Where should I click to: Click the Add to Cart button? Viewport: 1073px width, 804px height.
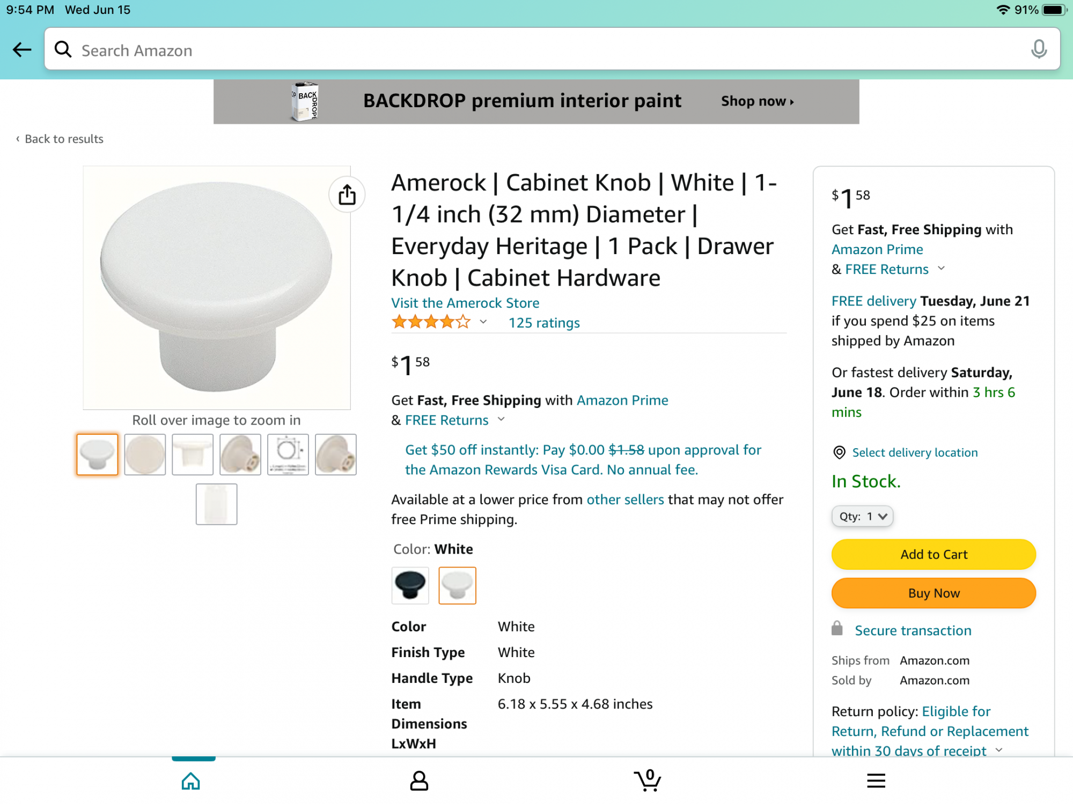tap(934, 554)
